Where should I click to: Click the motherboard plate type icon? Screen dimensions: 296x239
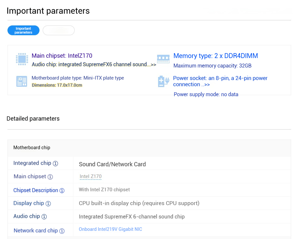coord(22,81)
